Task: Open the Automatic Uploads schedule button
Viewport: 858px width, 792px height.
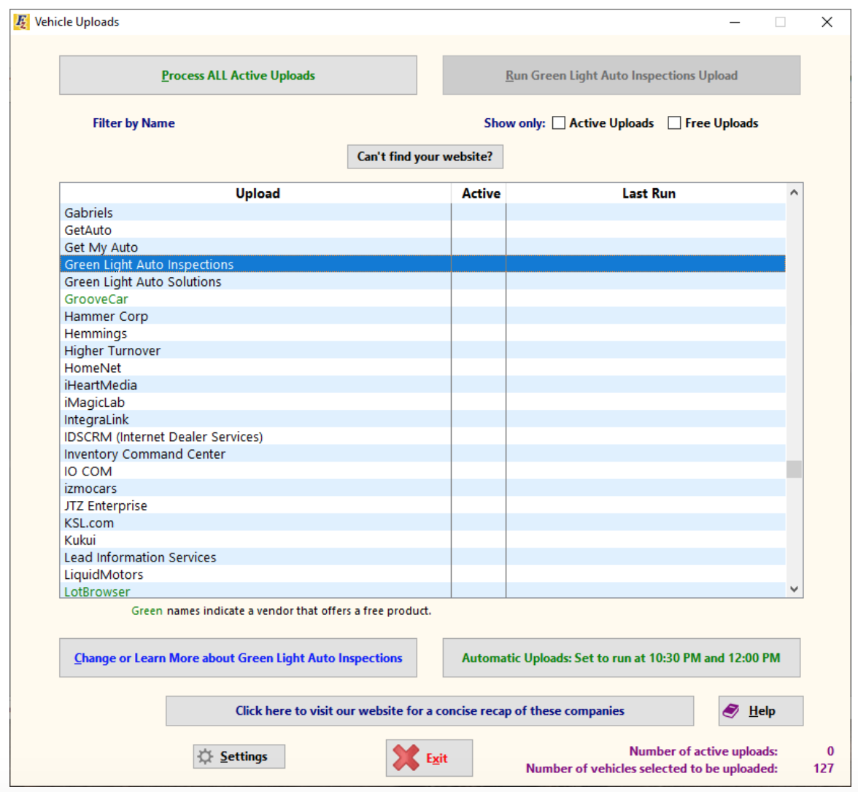Action: tap(621, 658)
